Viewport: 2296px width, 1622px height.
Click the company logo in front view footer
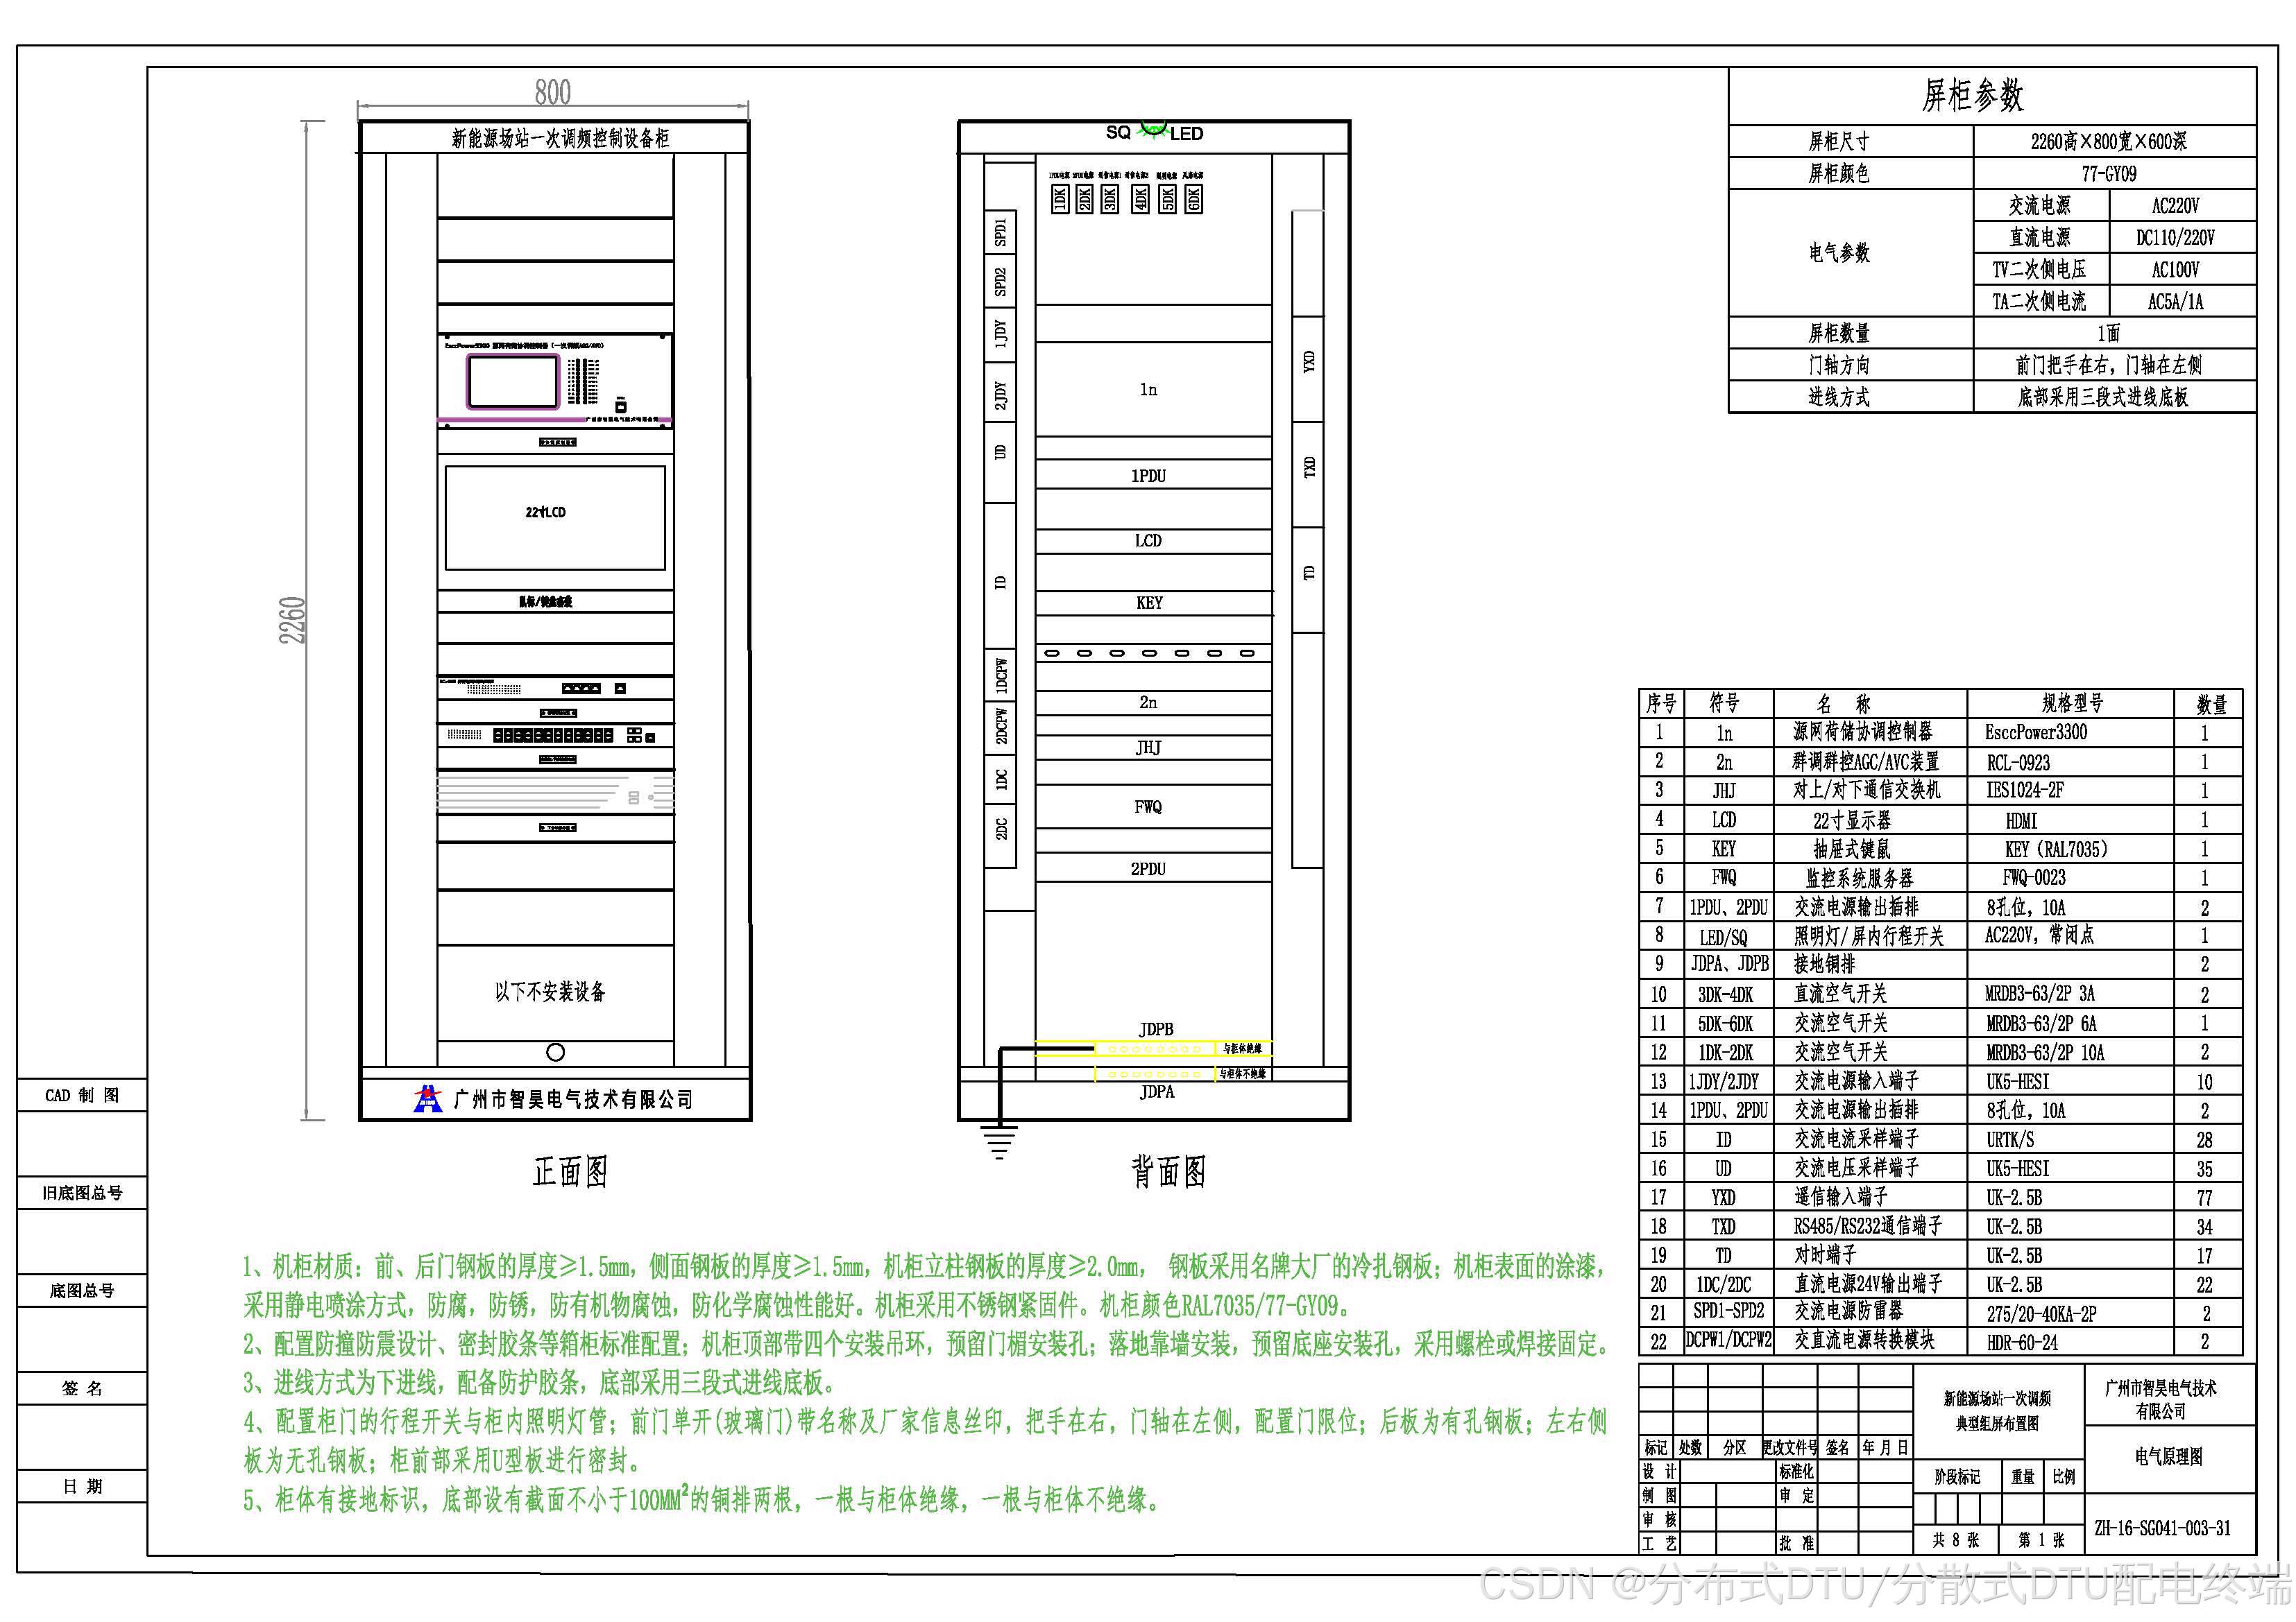(x=427, y=1098)
